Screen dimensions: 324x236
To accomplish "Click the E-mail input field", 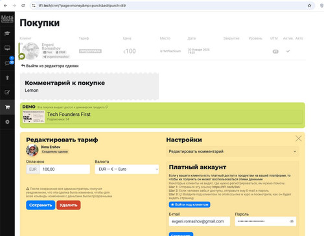I will tap(200, 221).
